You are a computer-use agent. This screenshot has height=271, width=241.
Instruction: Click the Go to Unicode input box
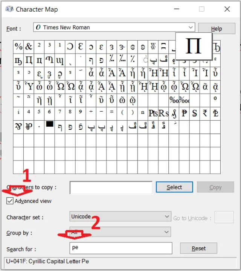224,217
